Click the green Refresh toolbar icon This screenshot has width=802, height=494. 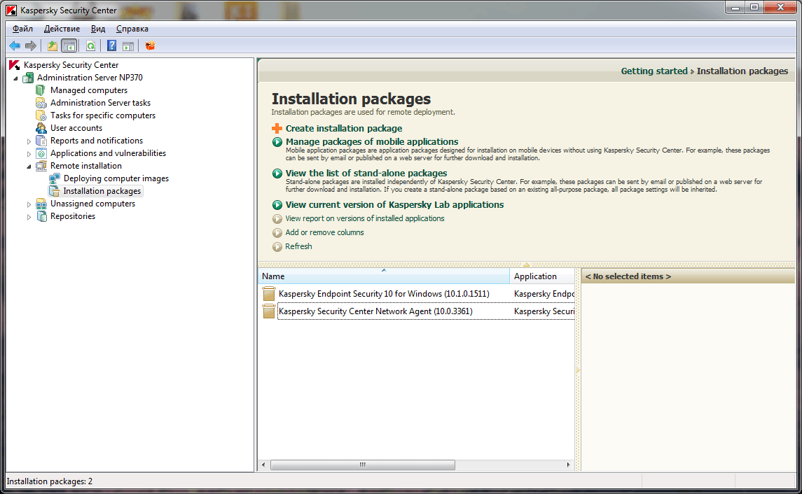(90, 46)
